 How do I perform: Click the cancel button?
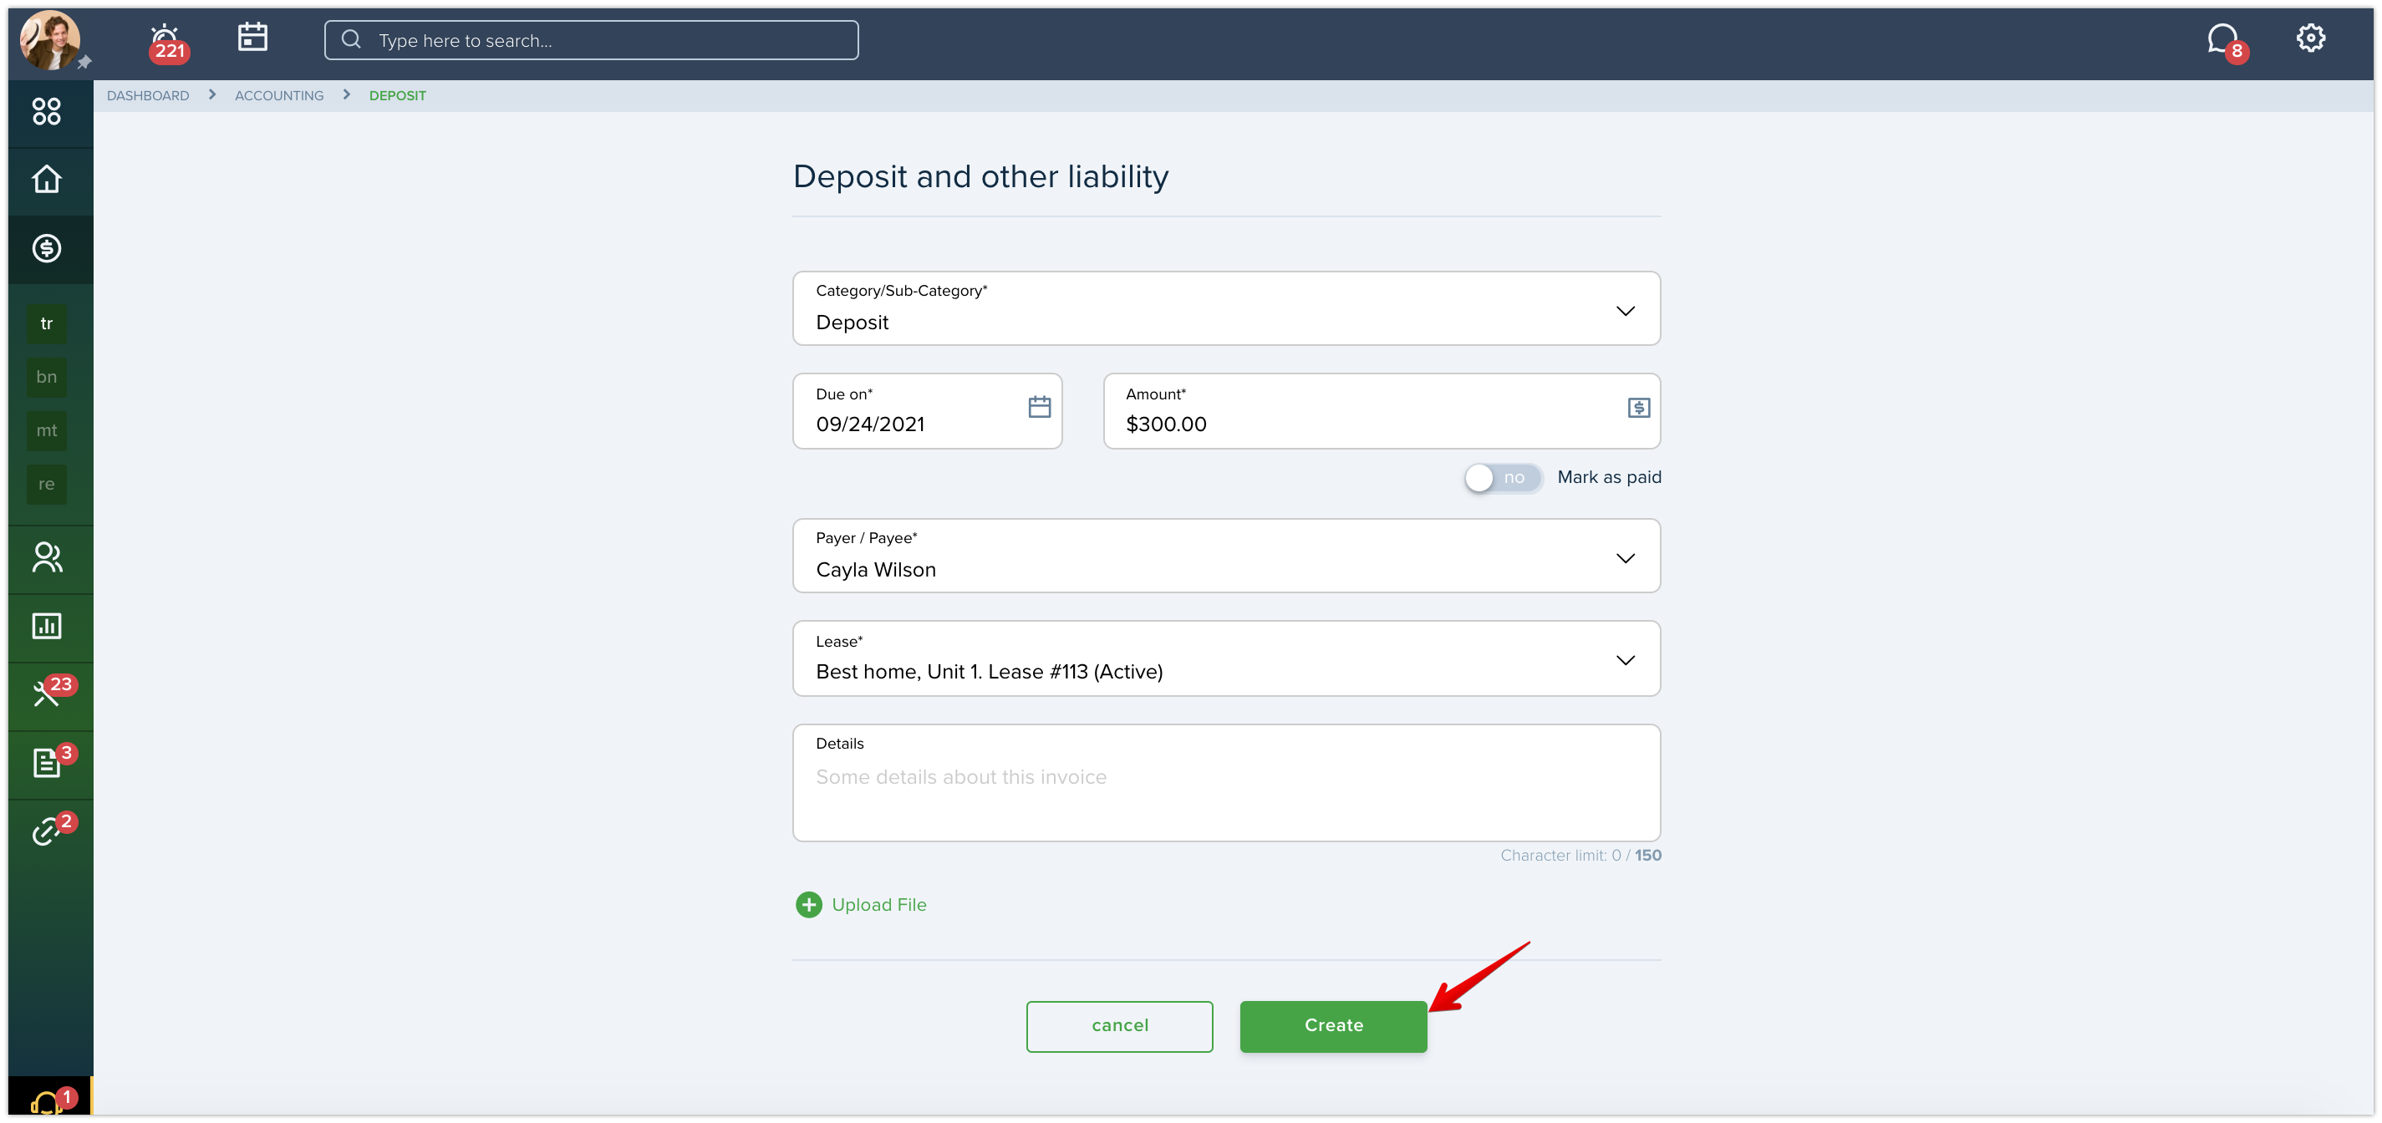tap(1120, 1026)
